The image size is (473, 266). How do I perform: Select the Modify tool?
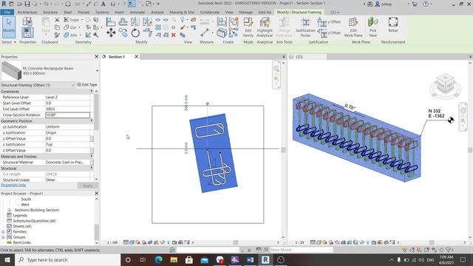click(x=8, y=27)
